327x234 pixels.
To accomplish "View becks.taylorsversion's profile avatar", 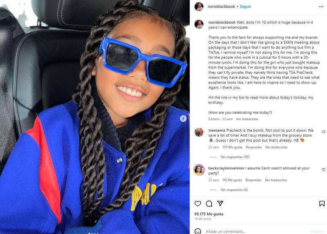I will (x=199, y=170).
